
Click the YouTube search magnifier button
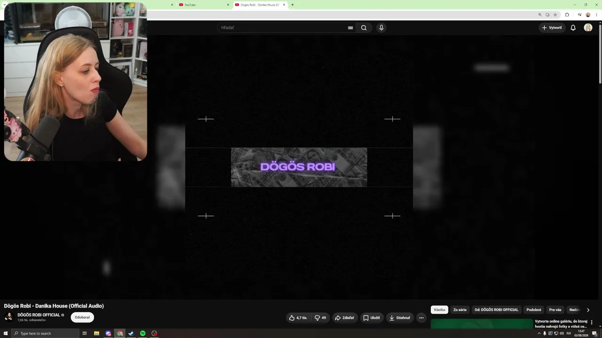pyautogui.click(x=364, y=28)
